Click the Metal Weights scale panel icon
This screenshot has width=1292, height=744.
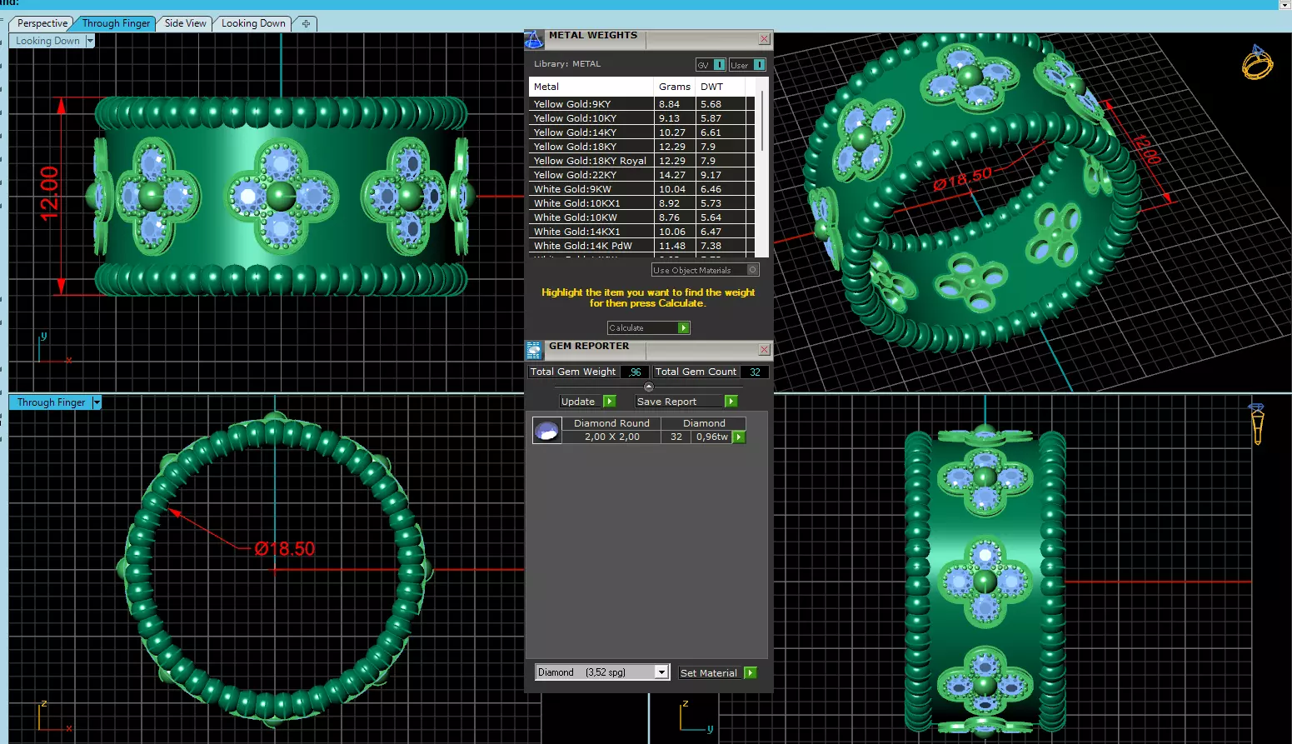(x=533, y=39)
